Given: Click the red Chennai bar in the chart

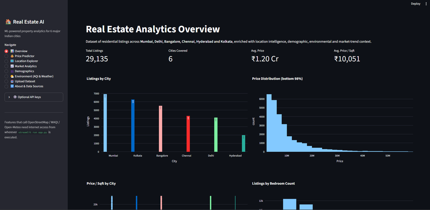Looking at the screenshot, I should point(188,134).
